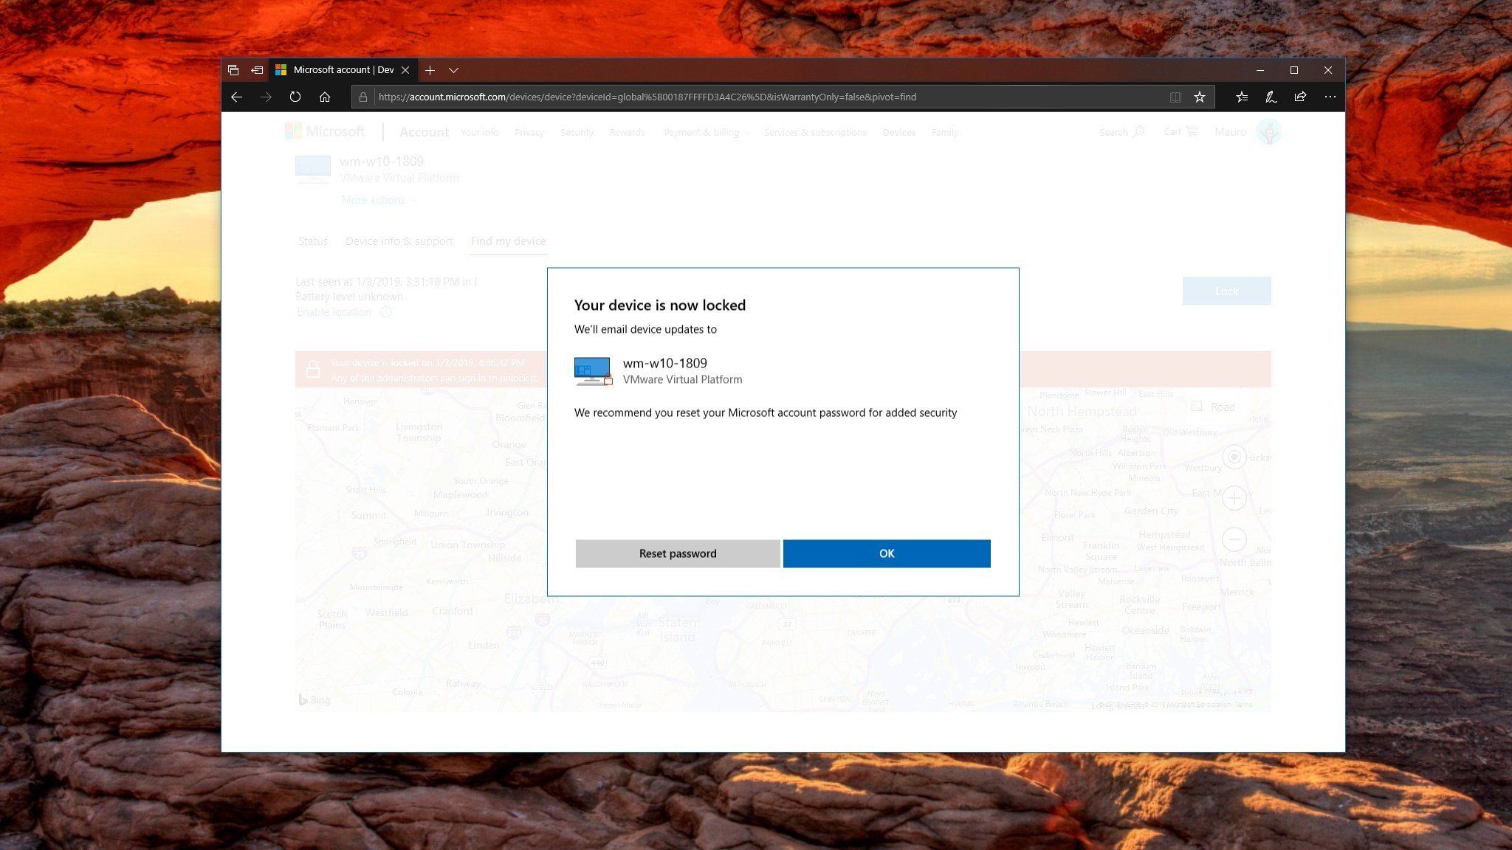Click the browser Back arrow
This screenshot has width=1512, height=850.
[236, 97]
